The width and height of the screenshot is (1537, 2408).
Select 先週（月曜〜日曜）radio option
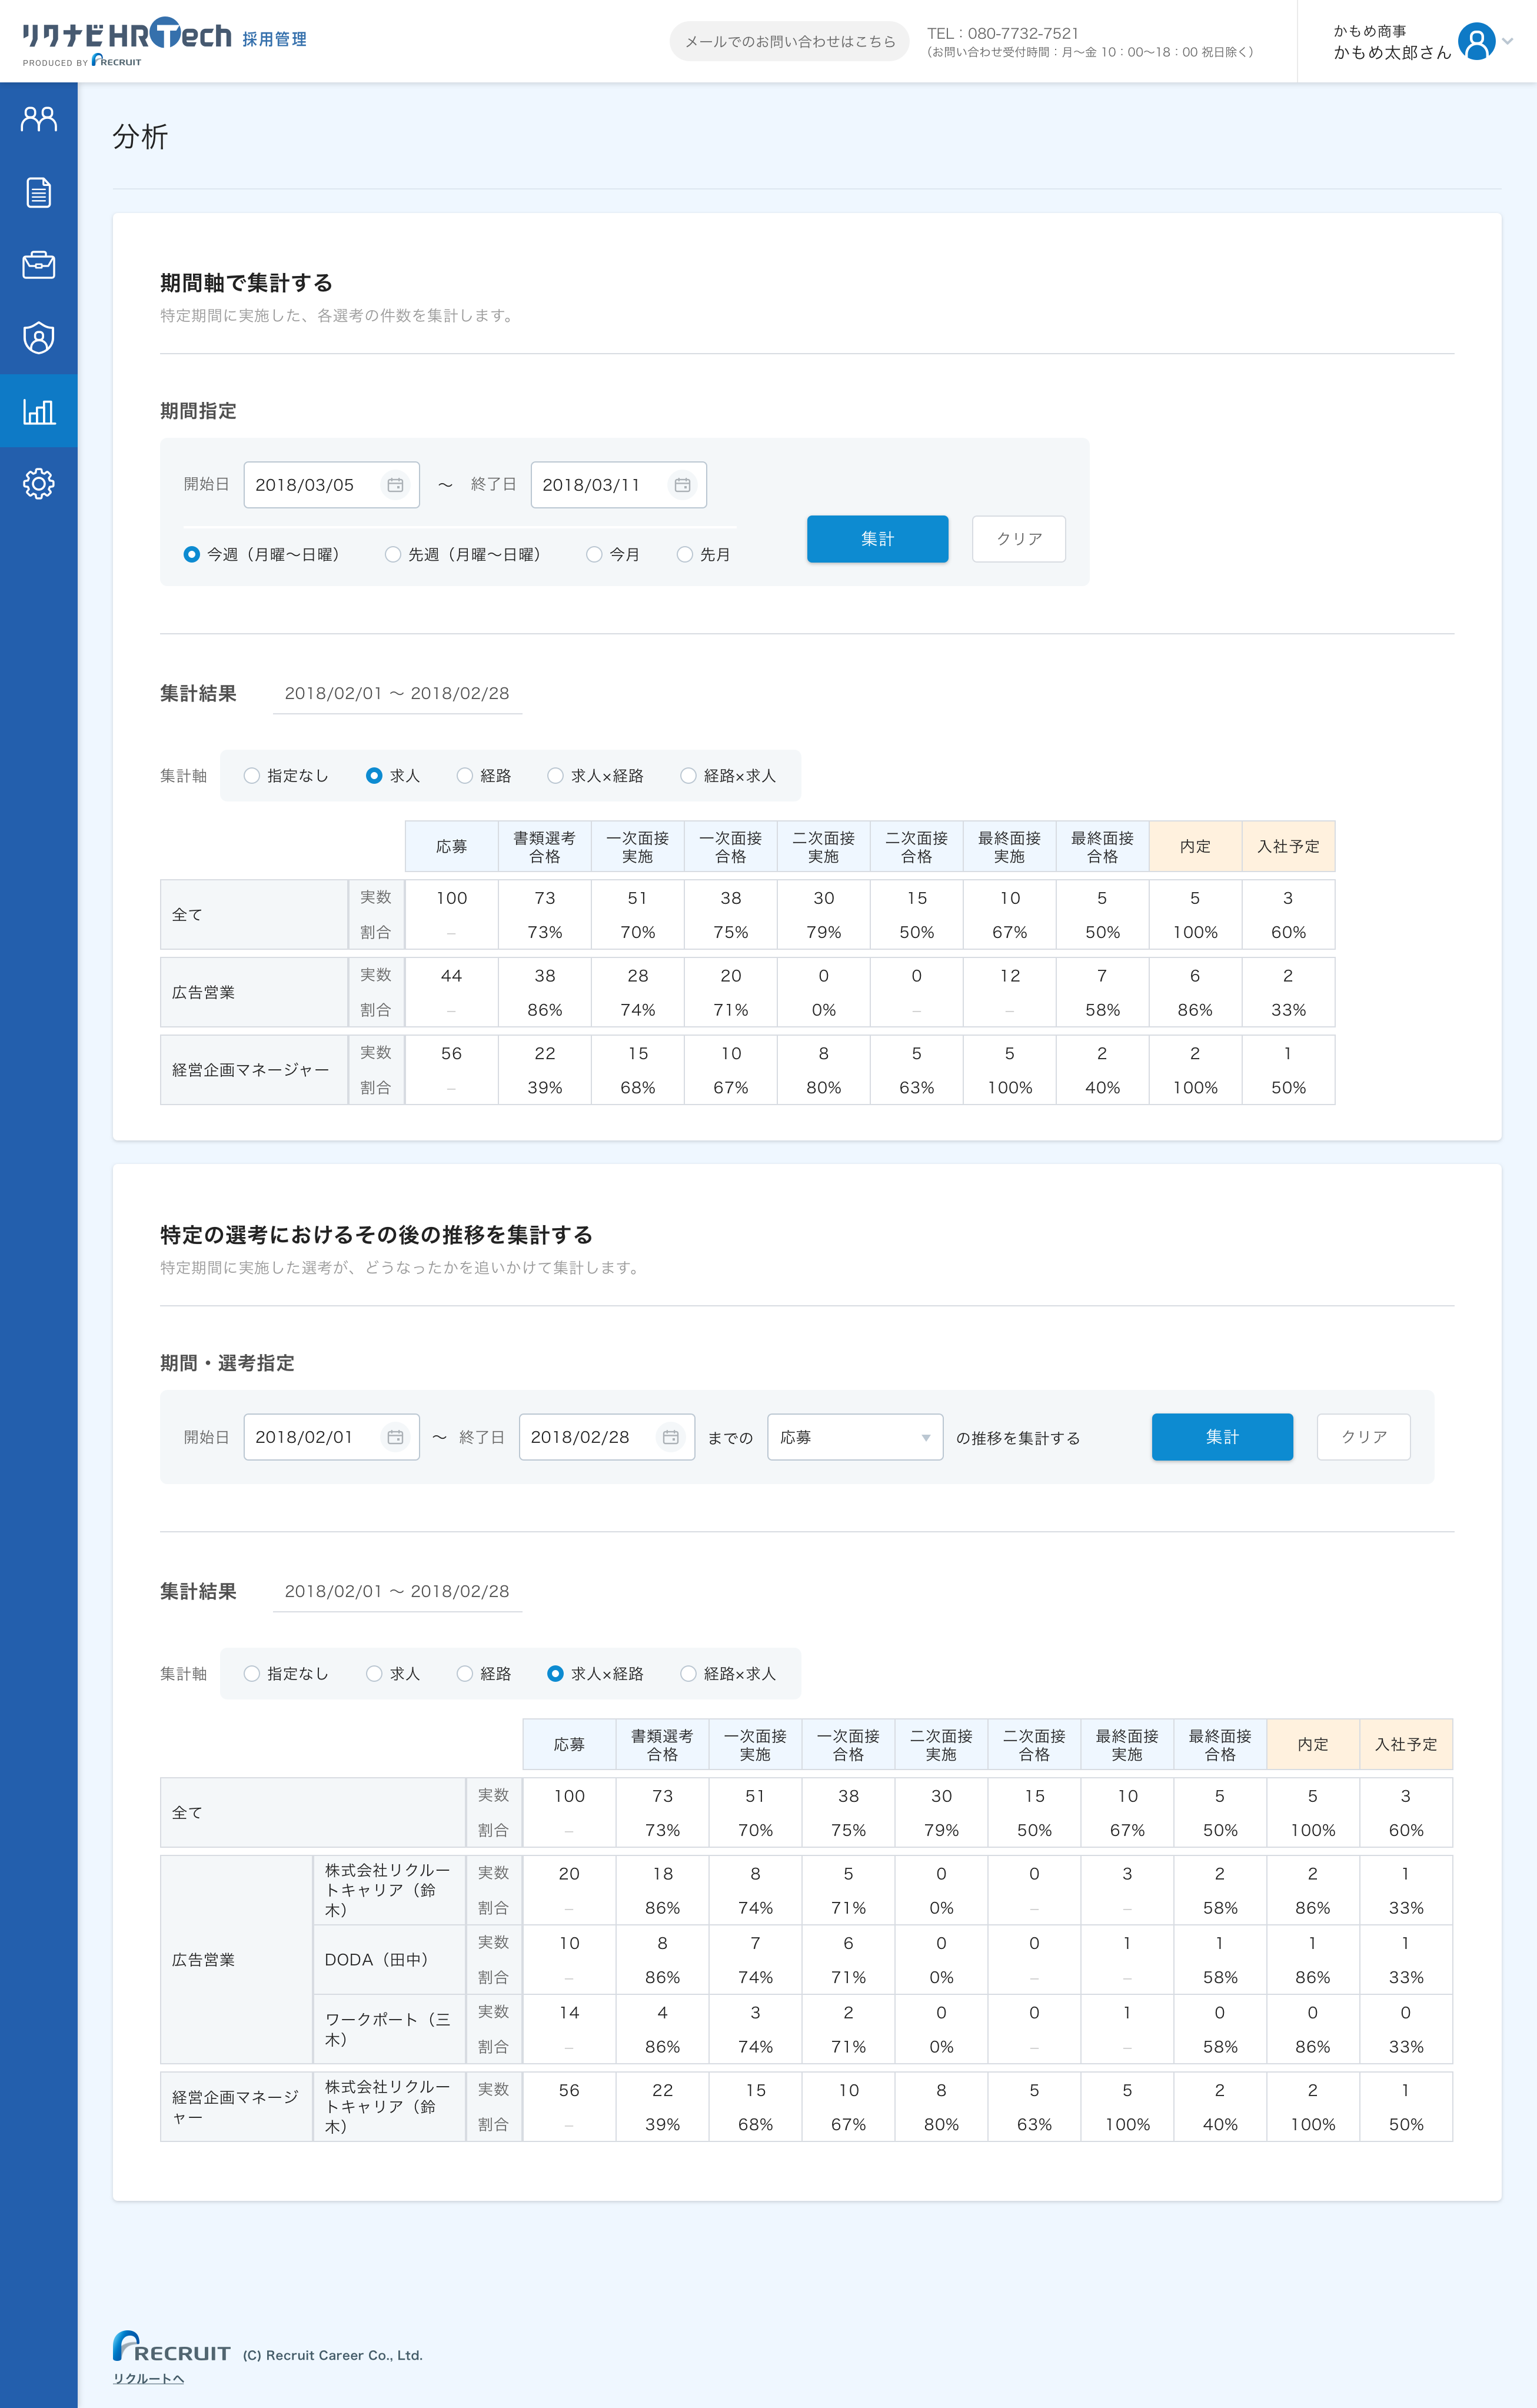(393, 554)
